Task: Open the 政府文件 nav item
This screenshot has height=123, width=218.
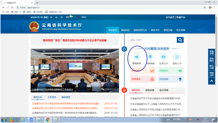Action: click(x=155, y=30)
